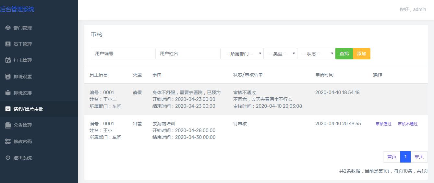This screenshot has width=434, height=183.
Task: Click the 请假/出差审批 code icon
Action: click(x=8, y=109)
